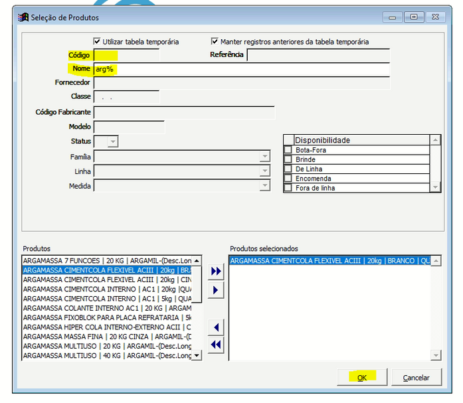
Task: Click the Seleção de Produtos window icon
Action: pyautogui.click(x=23, y=17)
